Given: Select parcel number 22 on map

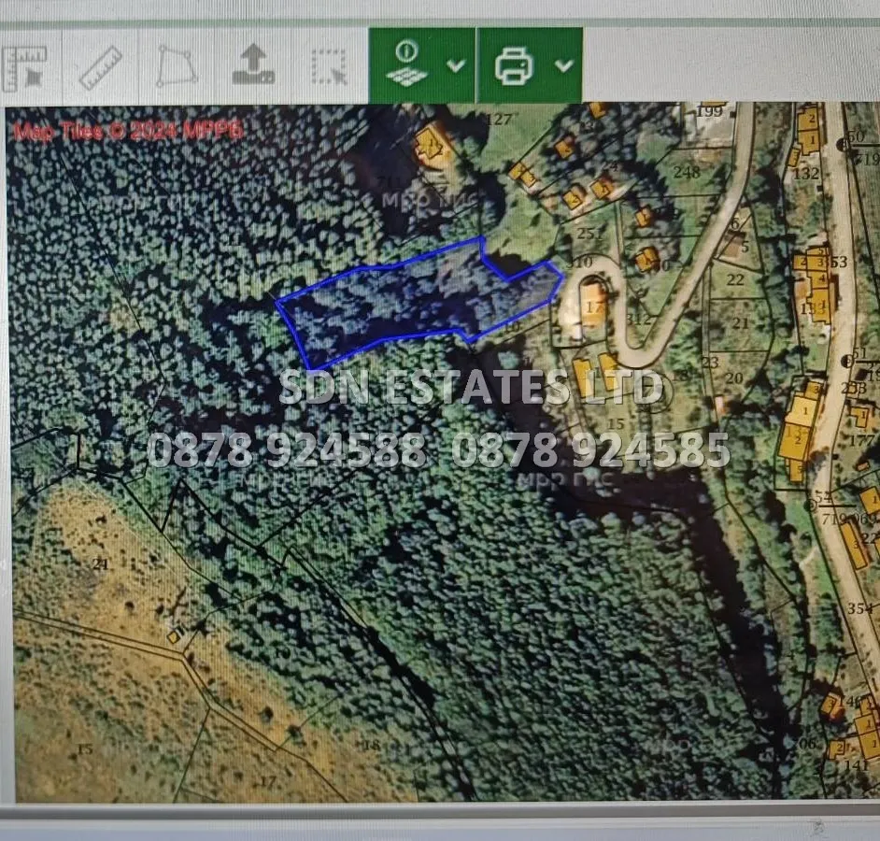Looking at the screenshot, I should 735,279.
